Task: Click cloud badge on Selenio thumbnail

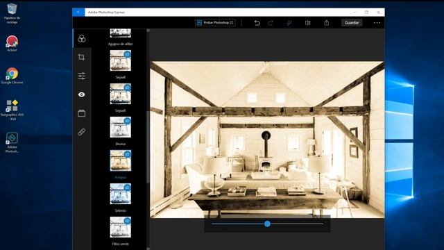Action: pyautogui.click(x=128, y=187)
